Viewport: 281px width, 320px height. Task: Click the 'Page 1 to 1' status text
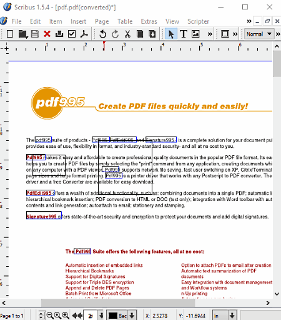click(x=12, y=316)
